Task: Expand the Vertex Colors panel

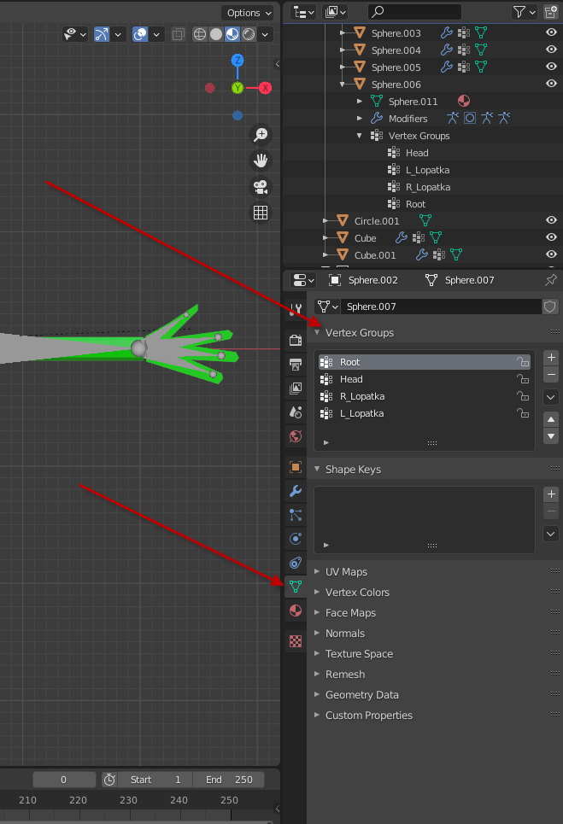Action: (317, 592)
